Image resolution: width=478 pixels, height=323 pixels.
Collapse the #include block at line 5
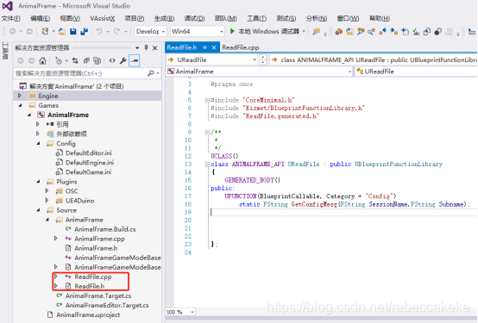[x=208, y=100]
